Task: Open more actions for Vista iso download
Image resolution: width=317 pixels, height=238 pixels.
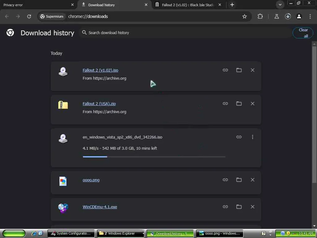Action: point(253,137)
